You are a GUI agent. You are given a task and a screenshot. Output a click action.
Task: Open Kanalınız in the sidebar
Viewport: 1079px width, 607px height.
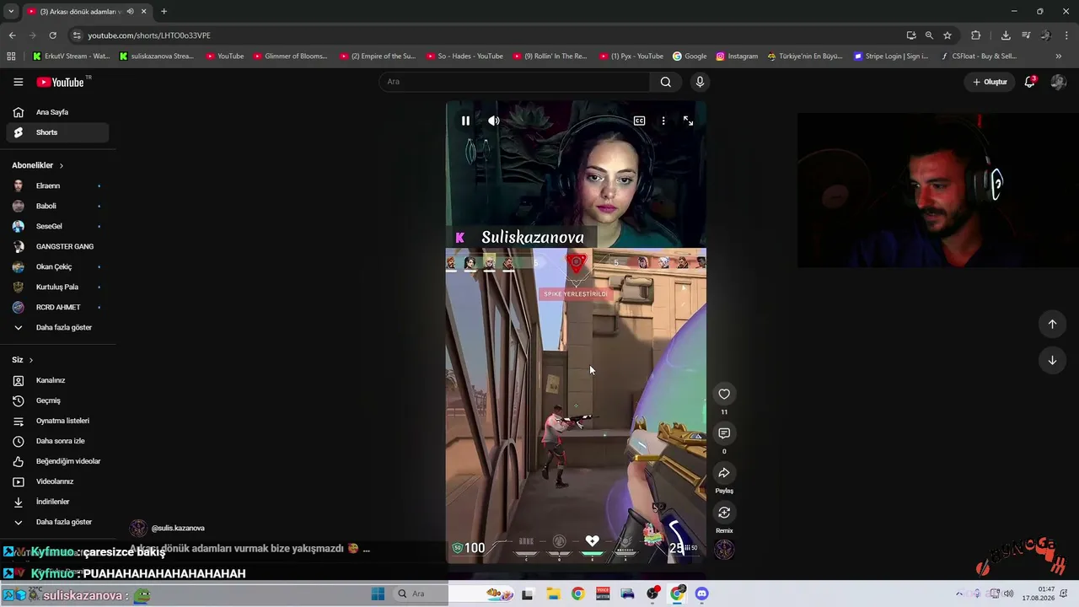click(57, 380)
